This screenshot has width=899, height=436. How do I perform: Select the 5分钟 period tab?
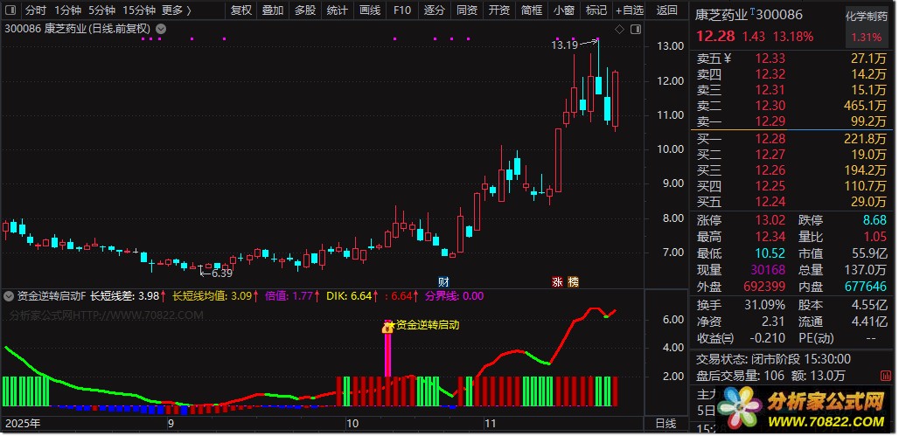(102, 10)
